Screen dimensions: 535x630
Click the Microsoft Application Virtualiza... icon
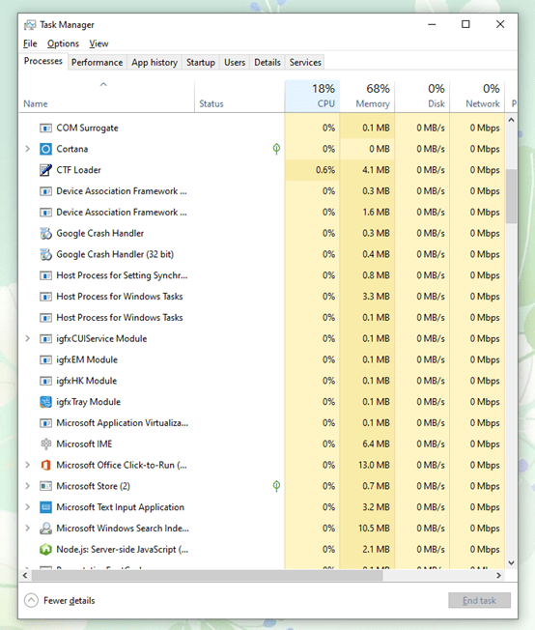pos(45,423)
